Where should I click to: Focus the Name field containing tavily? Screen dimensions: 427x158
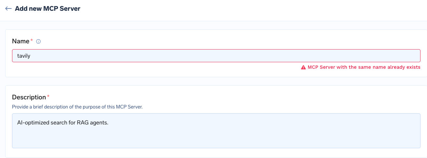216,56
